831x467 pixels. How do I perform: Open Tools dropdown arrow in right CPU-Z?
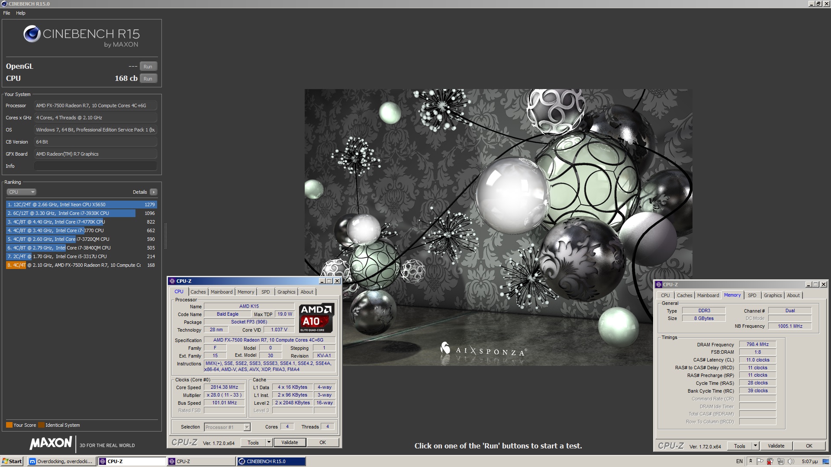click(x=755, y=446)
